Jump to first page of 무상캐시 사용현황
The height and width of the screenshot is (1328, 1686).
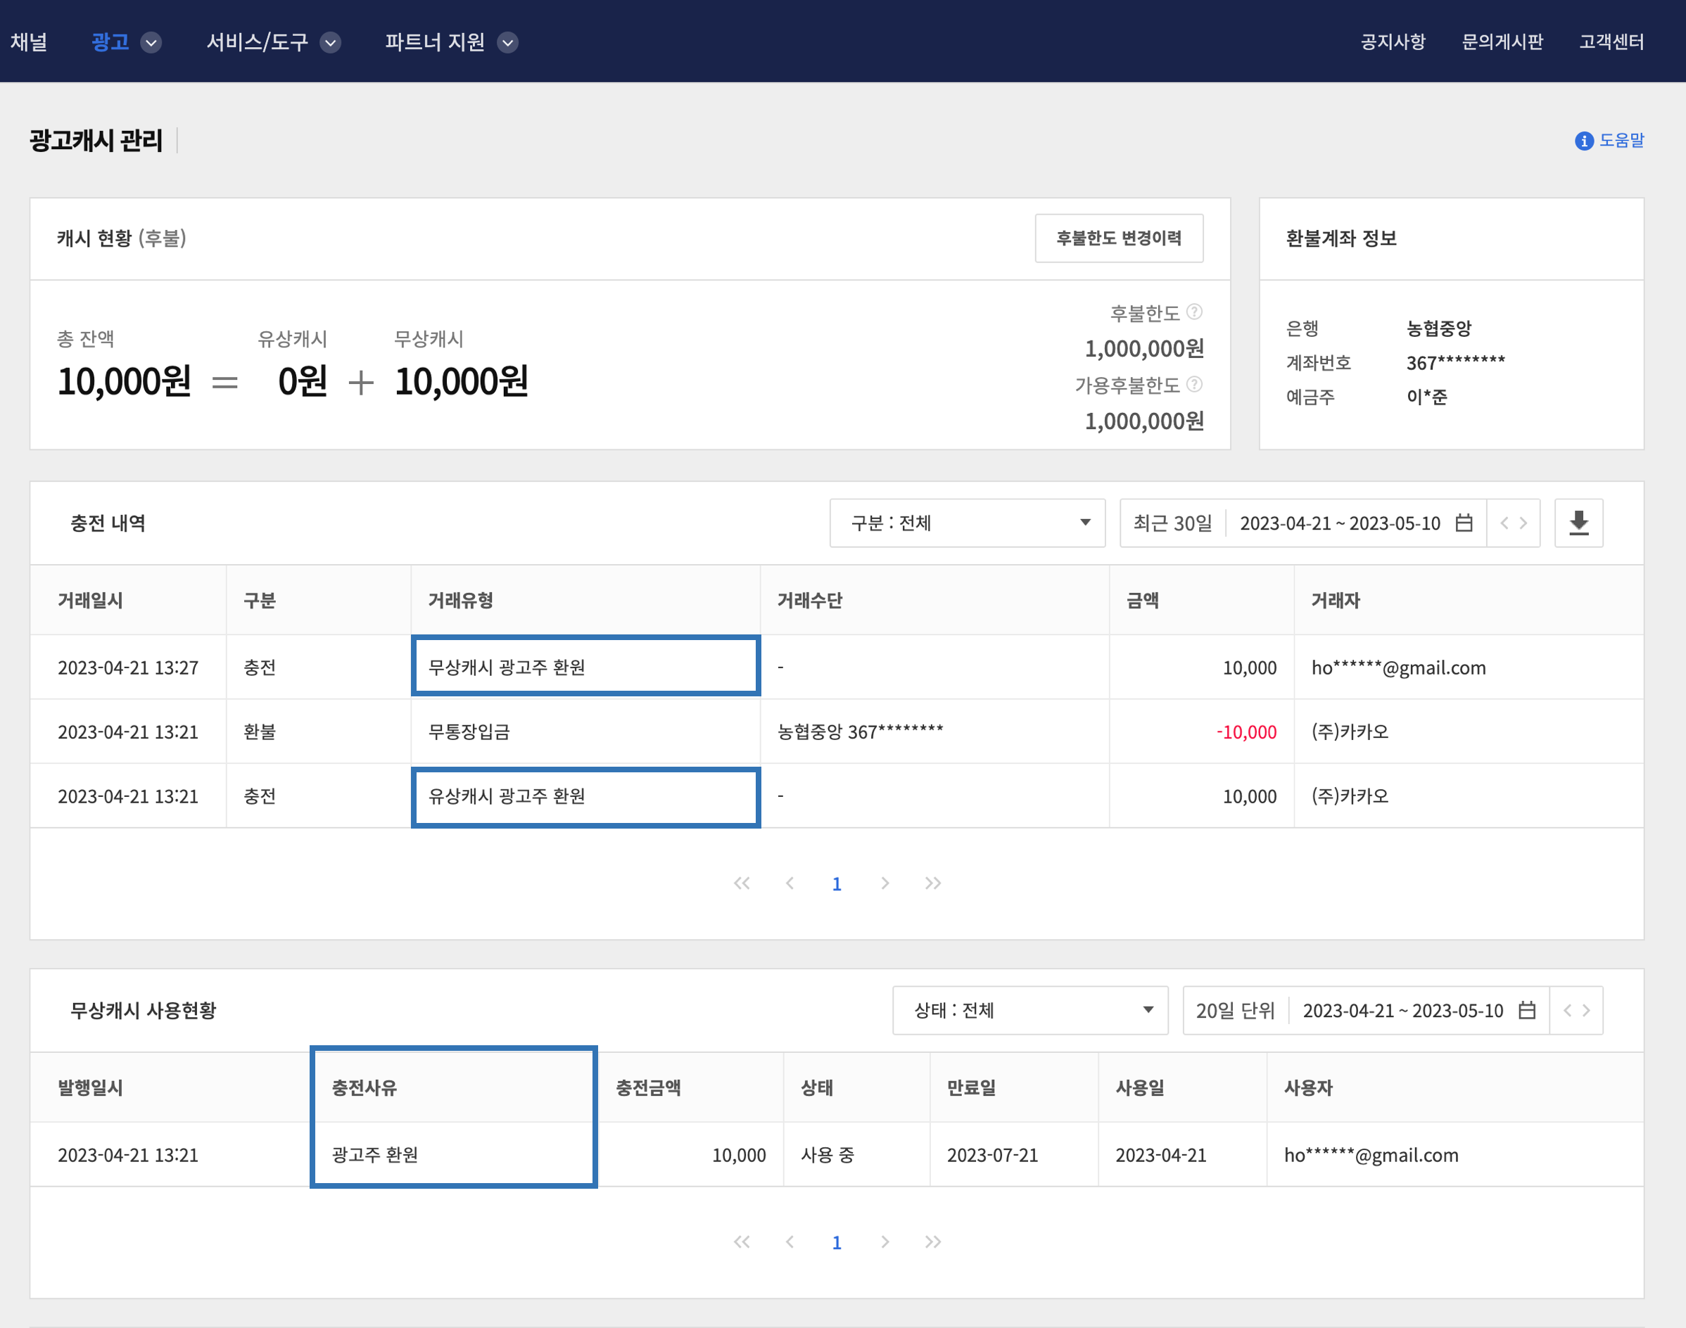click(x=741, y=1241)
